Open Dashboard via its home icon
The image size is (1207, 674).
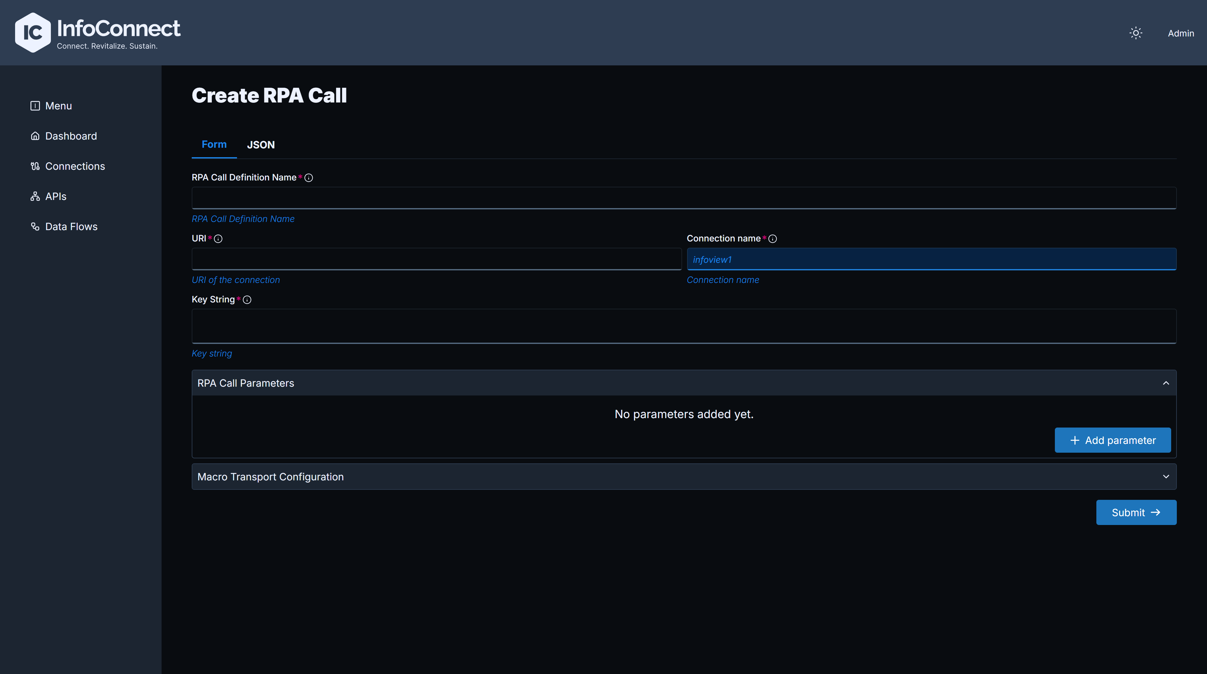pyautogui.click(x=35, y=136)
